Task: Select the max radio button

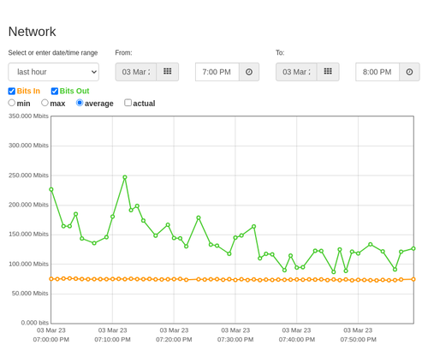Action: [x=45, y=103]
